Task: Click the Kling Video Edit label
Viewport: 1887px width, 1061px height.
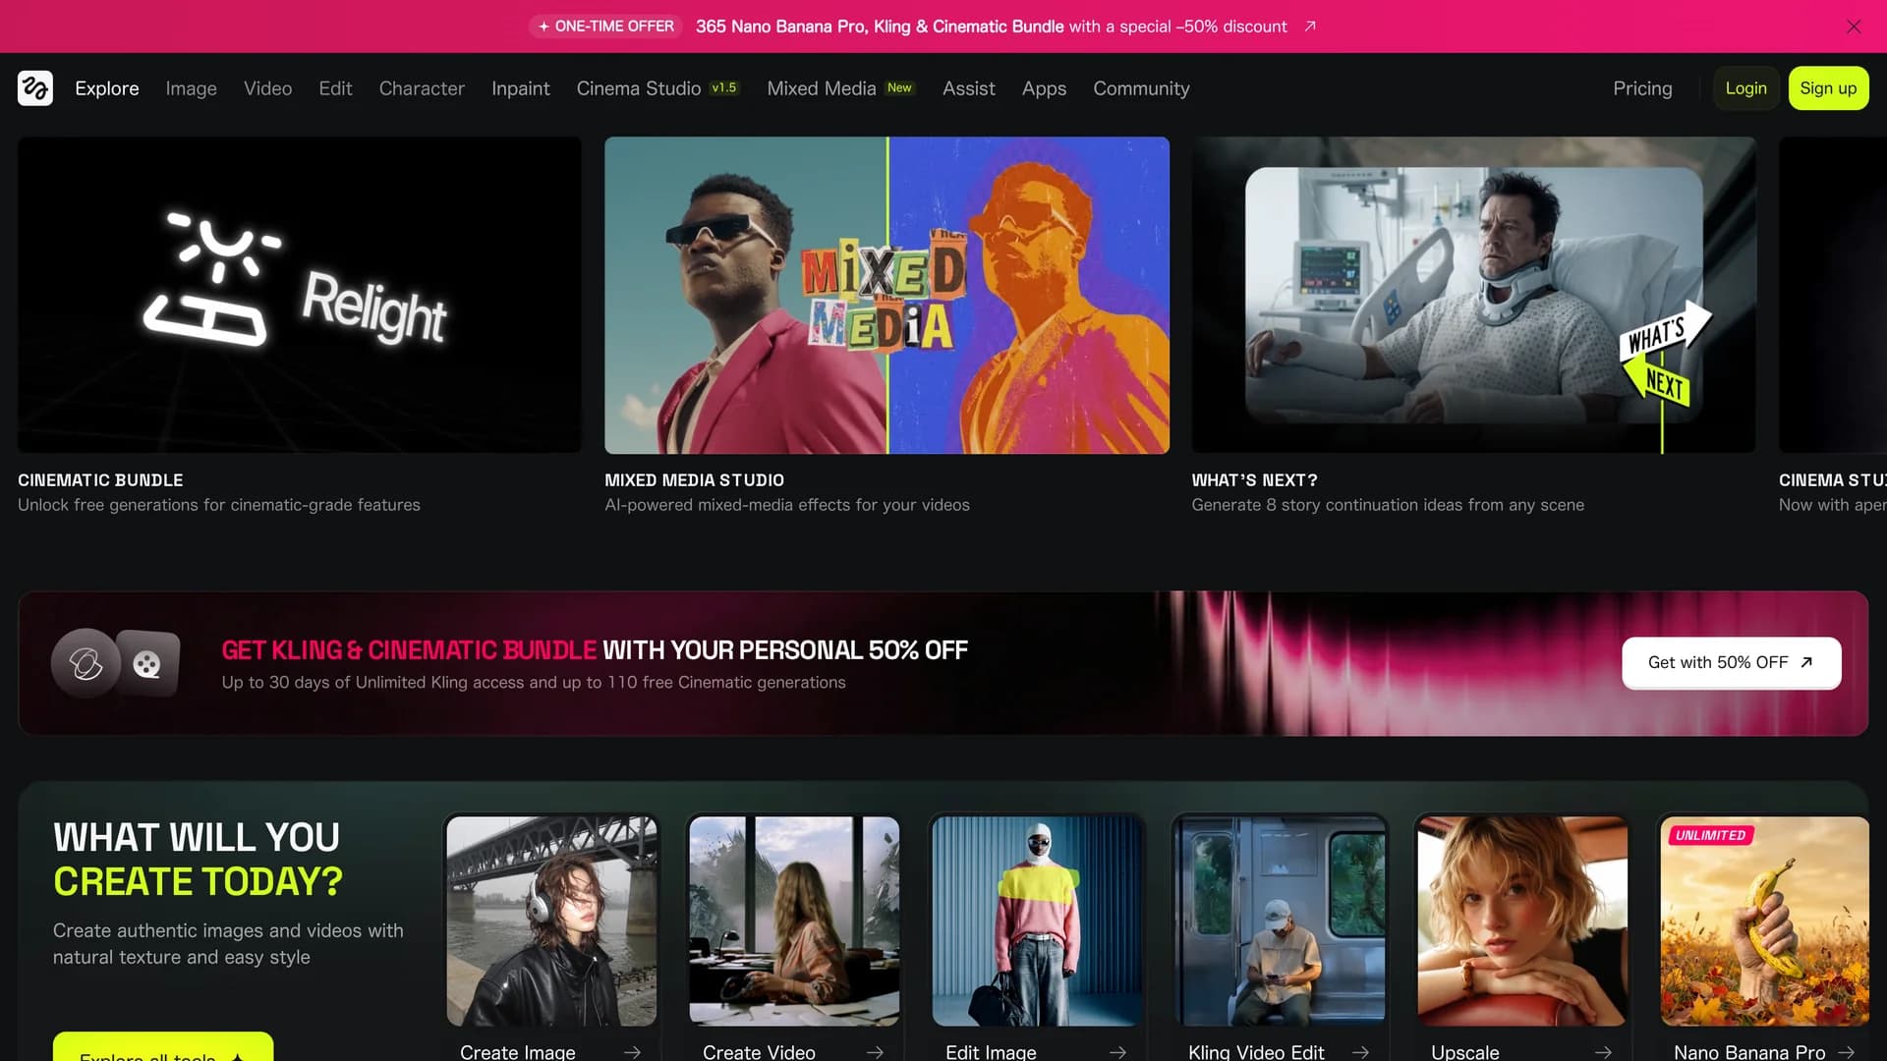Action: pyautogui.click(x=1256, y=1052)
